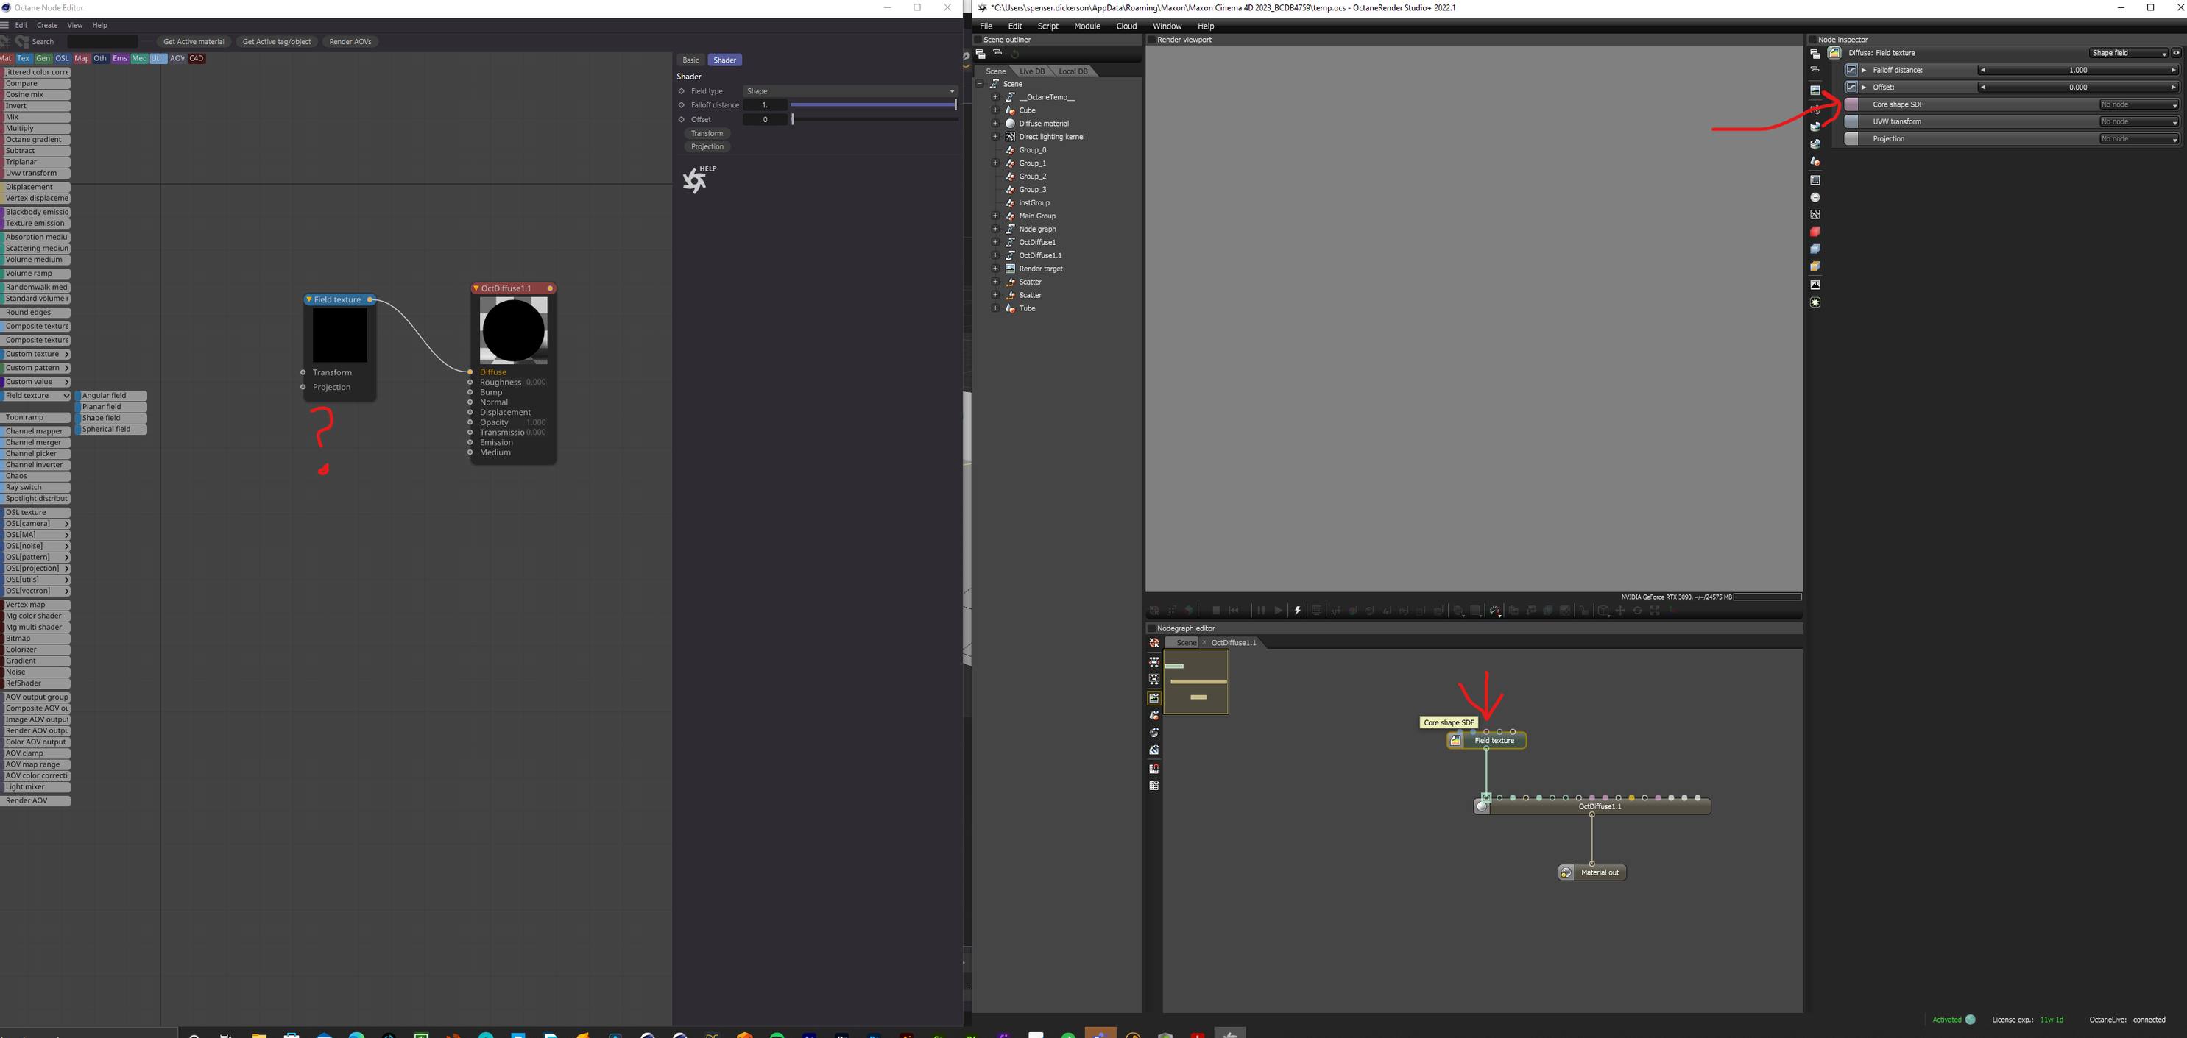Toggle the Offset curve button in the inspector
The image size is (2187, 1038).
tap(1851, 87)
